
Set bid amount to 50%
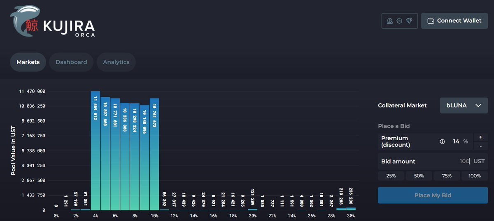[x=419, y=176]
